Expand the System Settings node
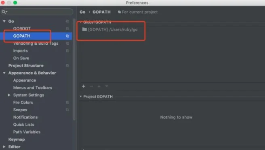The height and width of the screenshot is (150, 265). (x=9, y=95)
